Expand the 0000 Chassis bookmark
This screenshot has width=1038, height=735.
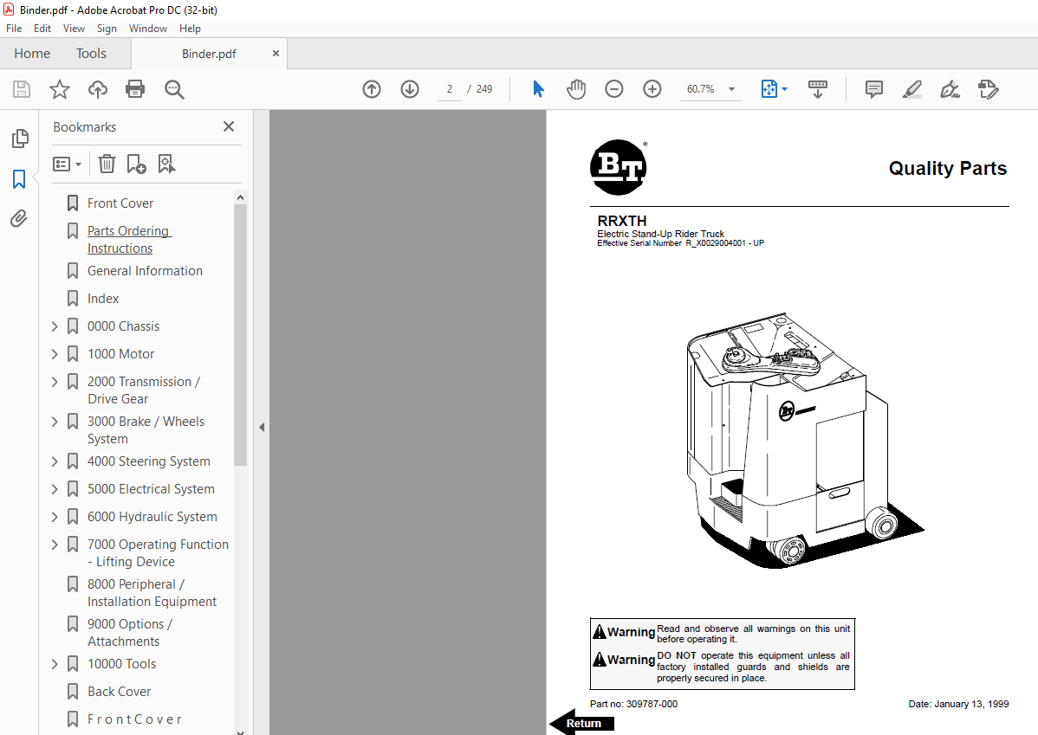(x=55, y=326)
